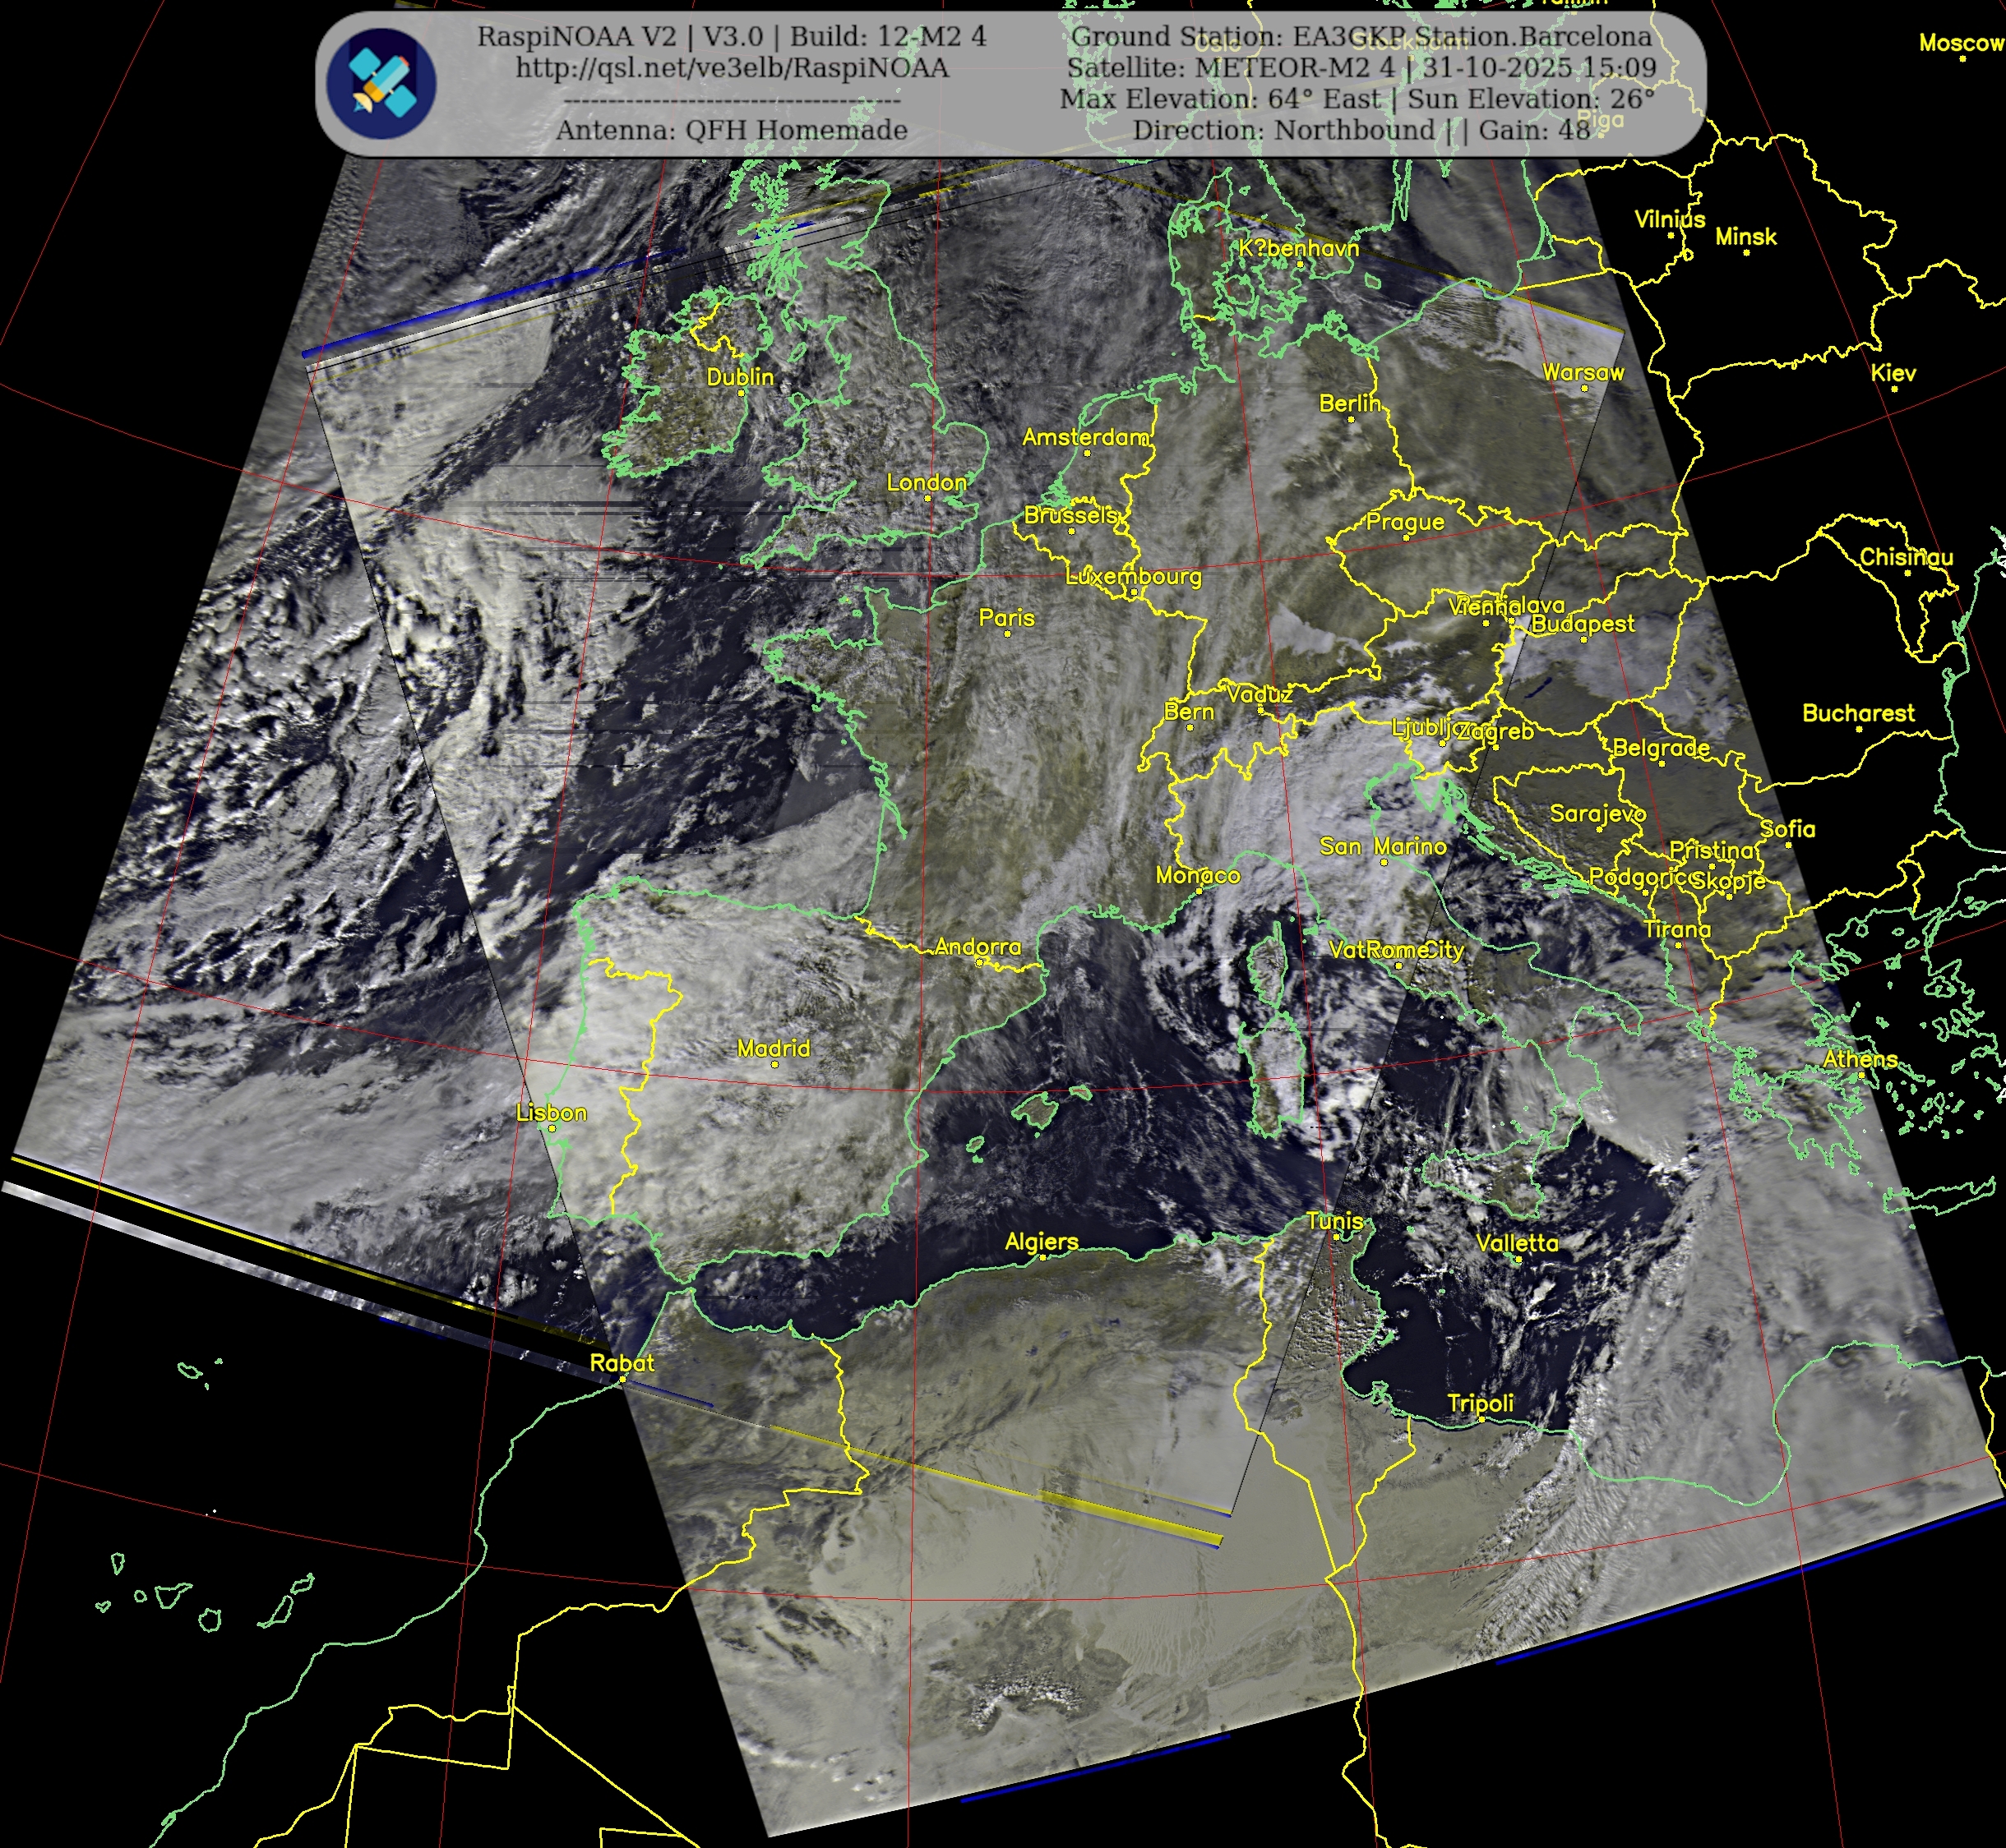
Task: Click the Tripoli city label
Action: tap(1481, 1403)
